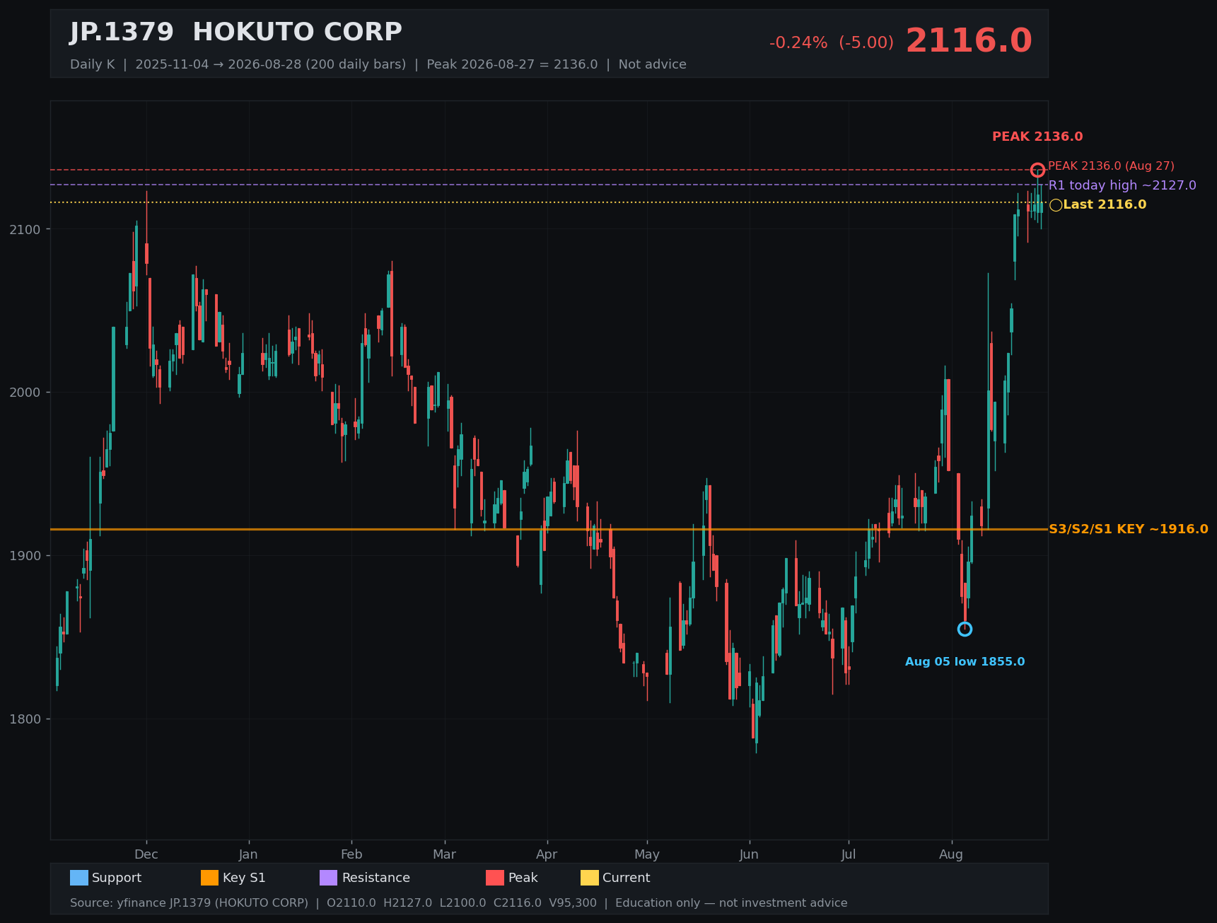Viewport: 1217px width, 923px height.
Task: Click the blue Support legend swatch
Action: 79,878
